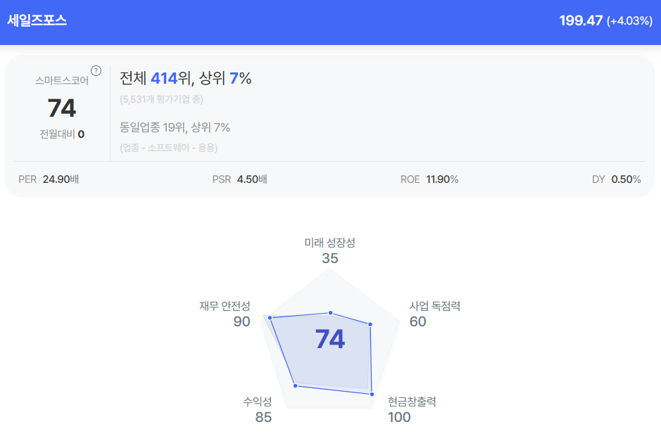Click the 74 score at radar chart center

(x=330, y=340)
